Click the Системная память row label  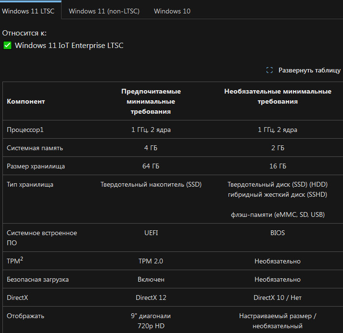click(35, 148)
